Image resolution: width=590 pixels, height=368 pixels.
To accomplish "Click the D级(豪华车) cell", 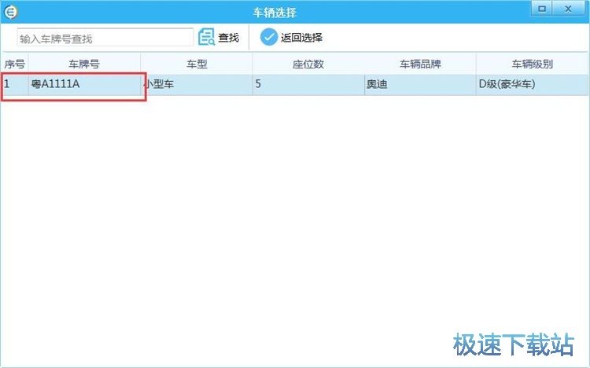I will click(x=532, y=84).
